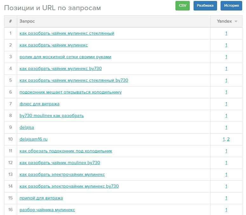Open query 'припой для витража'
Viewport: 246px width, 215px height.
tap(41, 198)
